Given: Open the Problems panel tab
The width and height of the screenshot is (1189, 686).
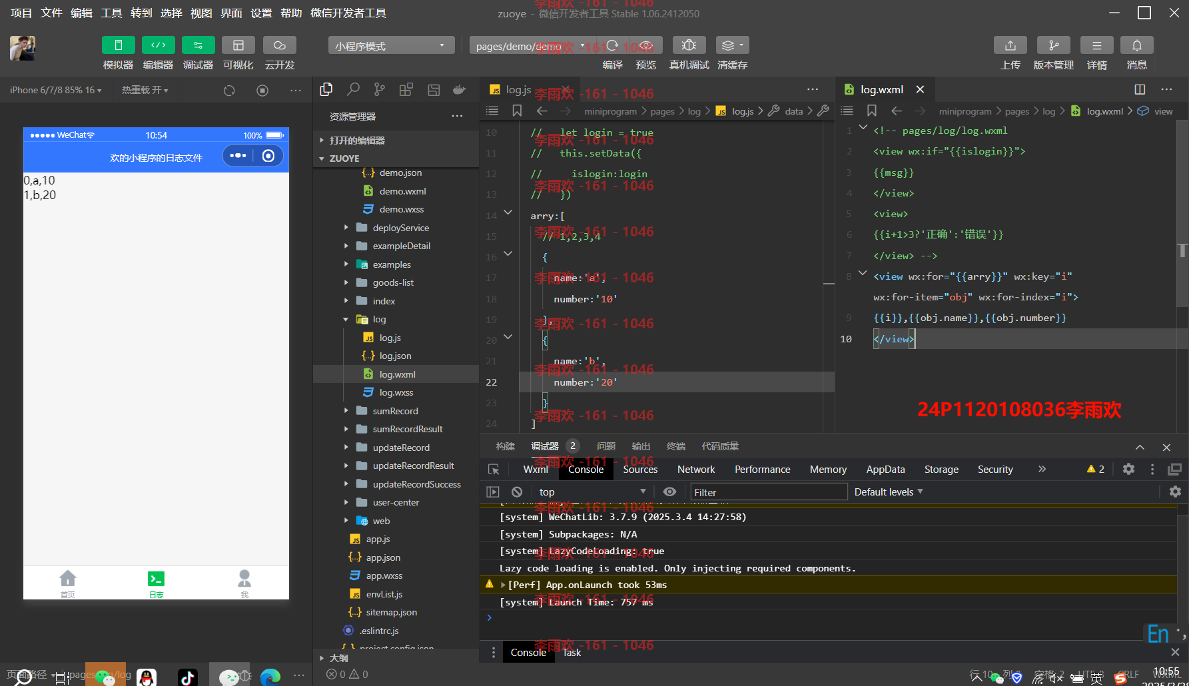Looking at the screenshot, I should pos(605,446).
